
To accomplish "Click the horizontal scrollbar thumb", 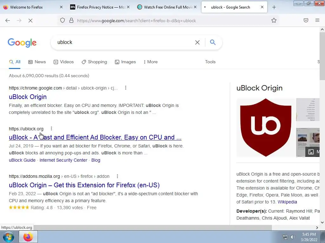I will [152, 227].
